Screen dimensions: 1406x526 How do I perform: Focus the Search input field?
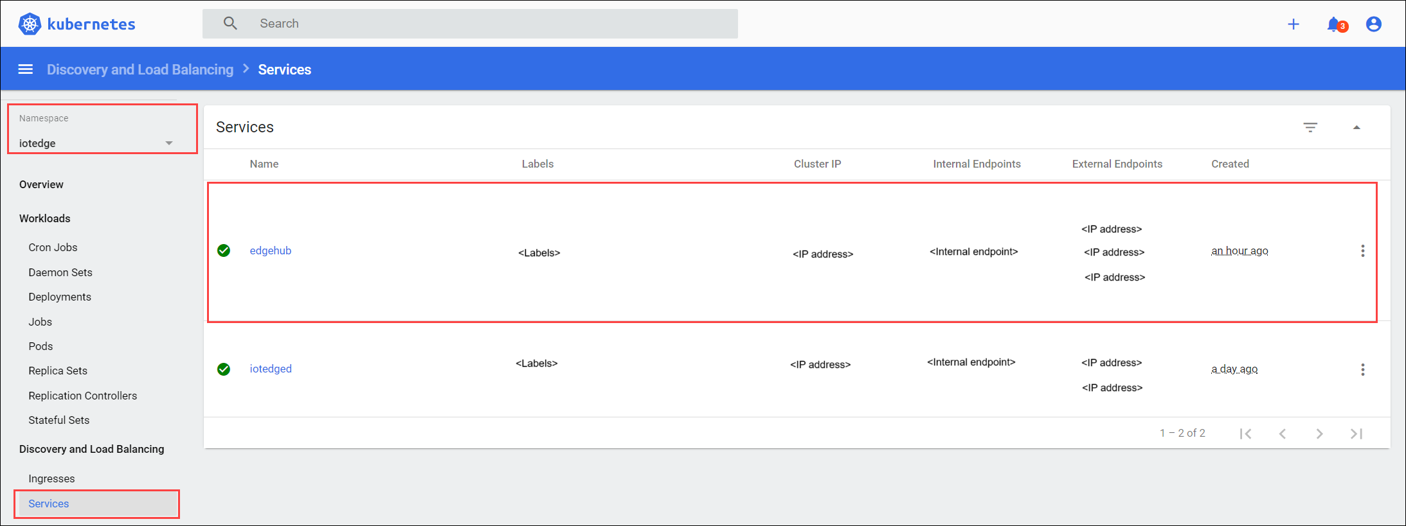tap(470, 24)
